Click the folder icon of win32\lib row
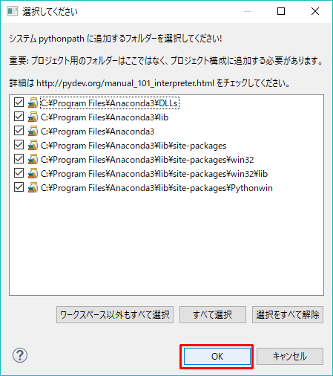Viewport: 333px width, 376px height. pyautogui.click(x=33, y=173)
